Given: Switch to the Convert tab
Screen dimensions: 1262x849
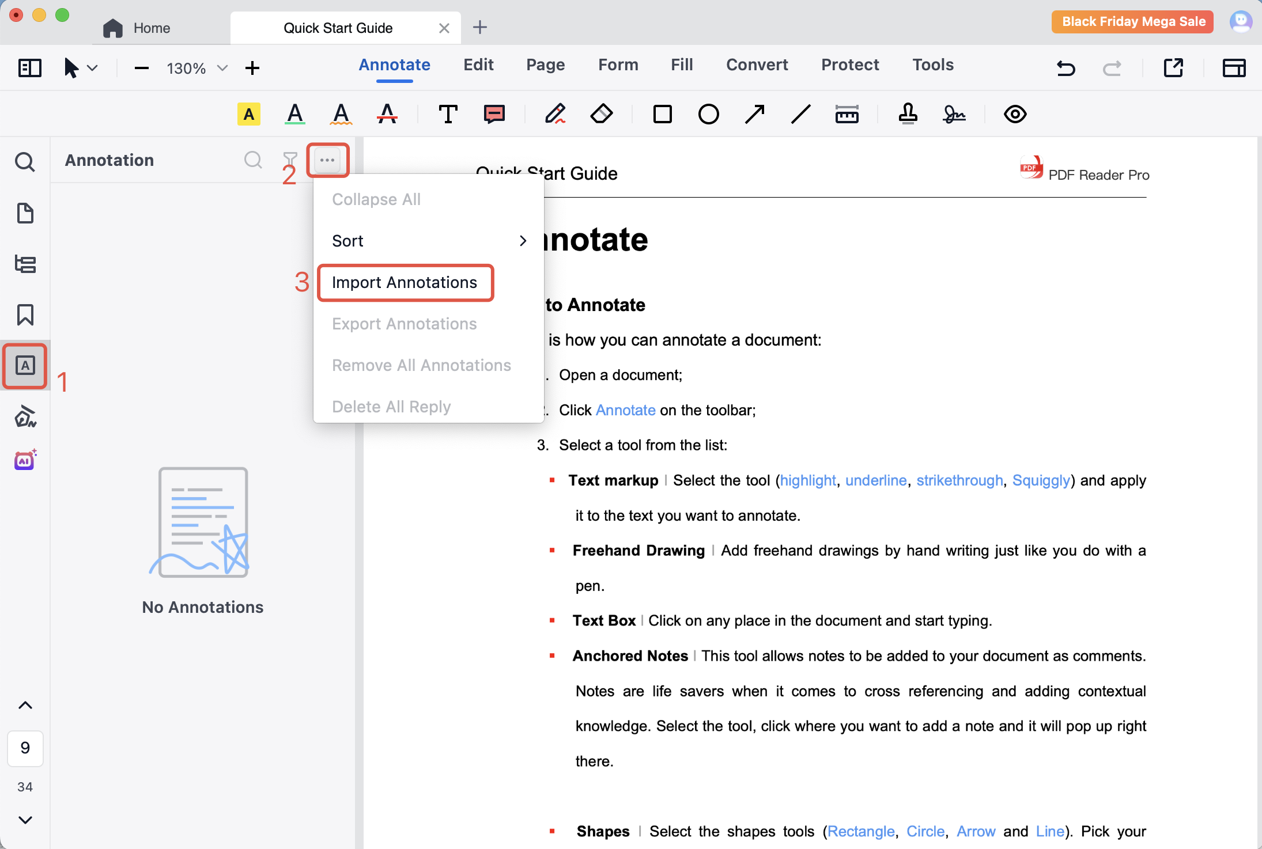Looking at the screenshot, I should (x=757, y=65).
